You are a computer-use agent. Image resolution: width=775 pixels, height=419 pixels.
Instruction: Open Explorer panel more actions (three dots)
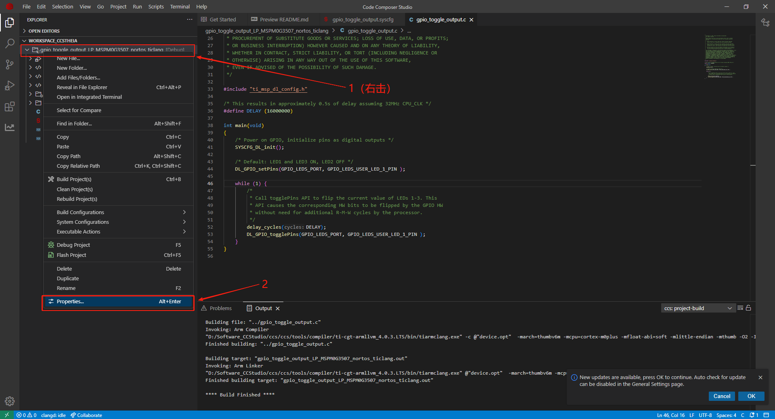coord(190,19)
